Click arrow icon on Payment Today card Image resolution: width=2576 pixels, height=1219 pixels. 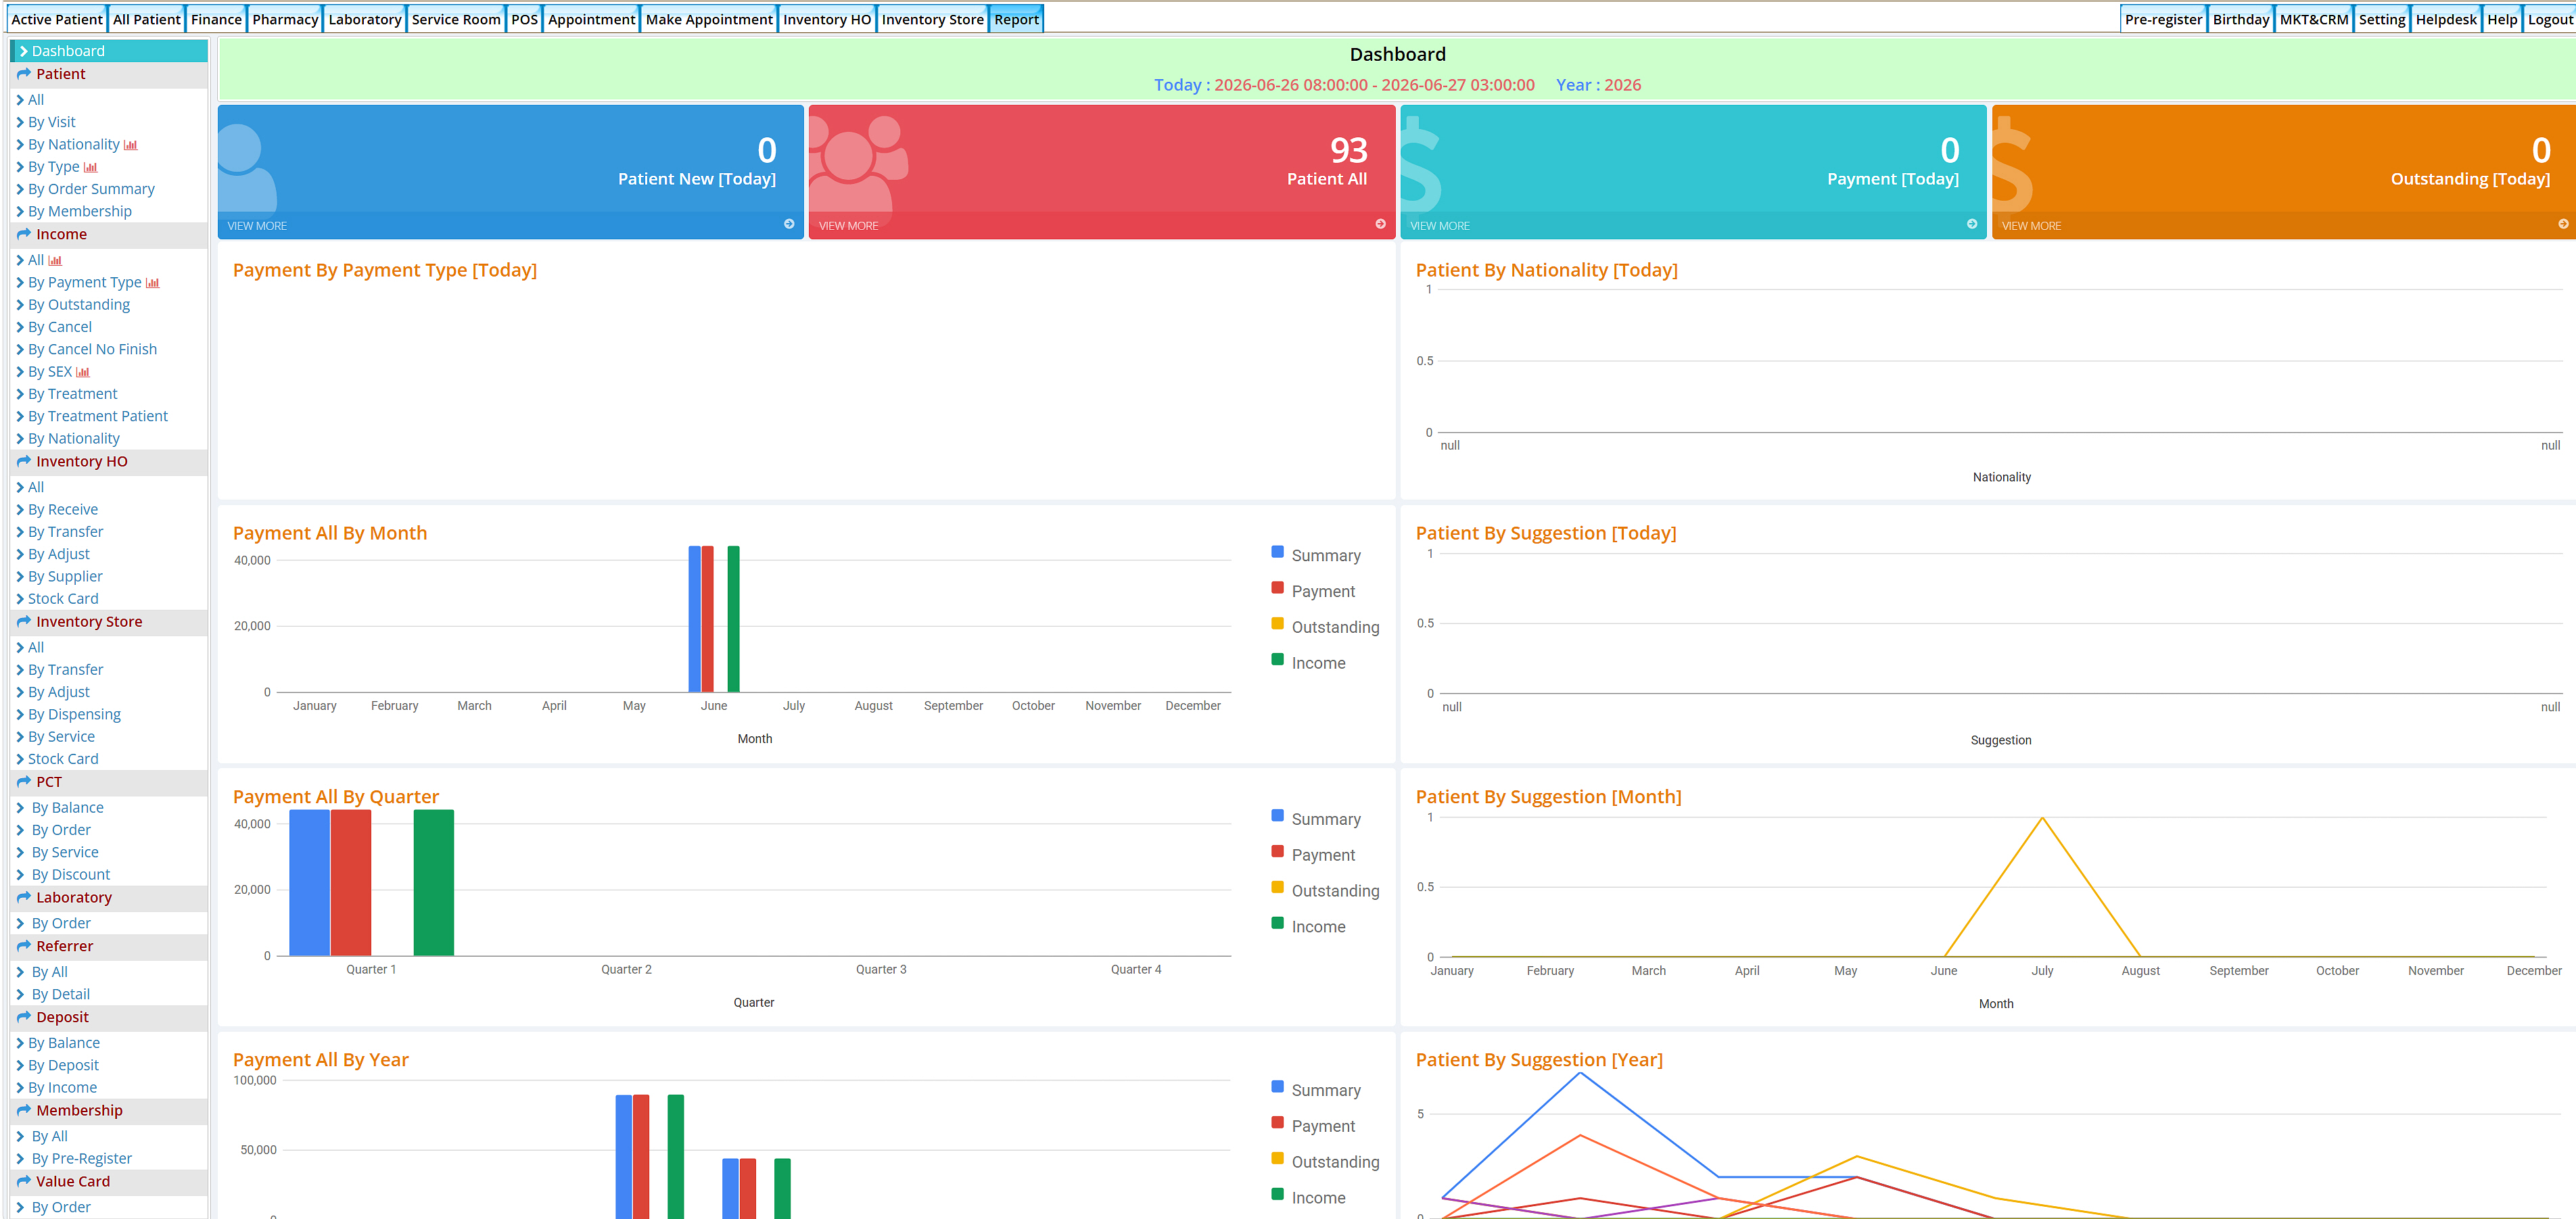(x=1972, y=224)
